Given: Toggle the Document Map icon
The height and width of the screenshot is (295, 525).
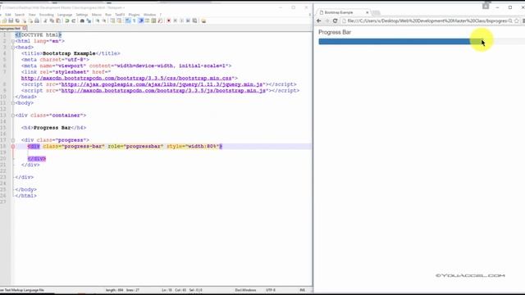Looking at the screenshot, I should (x=153, y=20).
